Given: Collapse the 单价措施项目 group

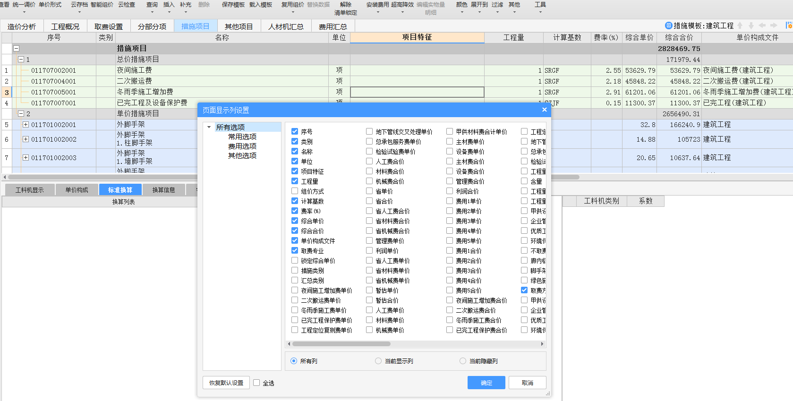Looking at the screenshot, I should point(21,114).
